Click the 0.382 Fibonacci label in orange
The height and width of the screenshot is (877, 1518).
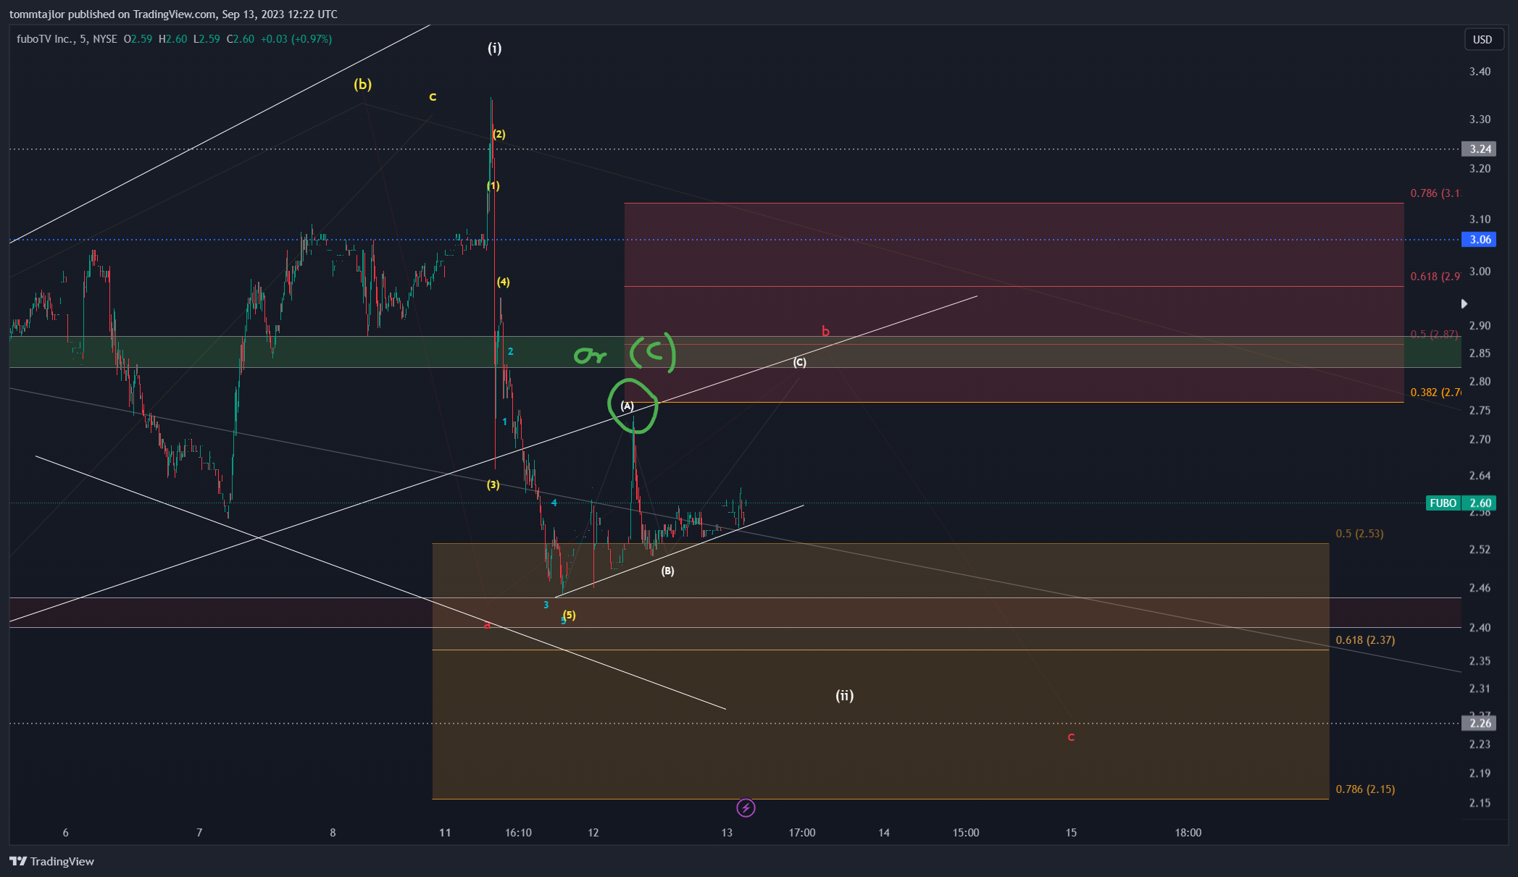pos(1435,393)
